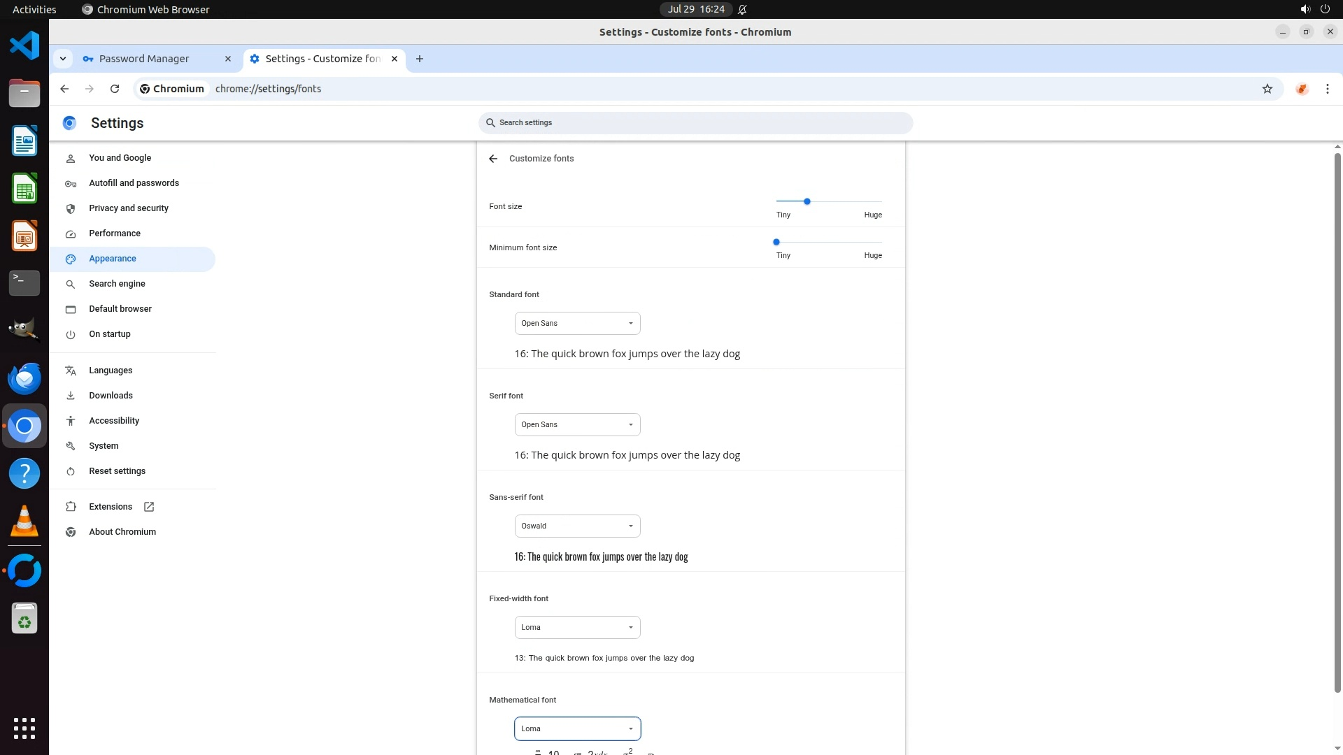Viewport: 1343px width, 755px height.
Task: Open the tab search dropdown chevron
Action: click(63, 59)
